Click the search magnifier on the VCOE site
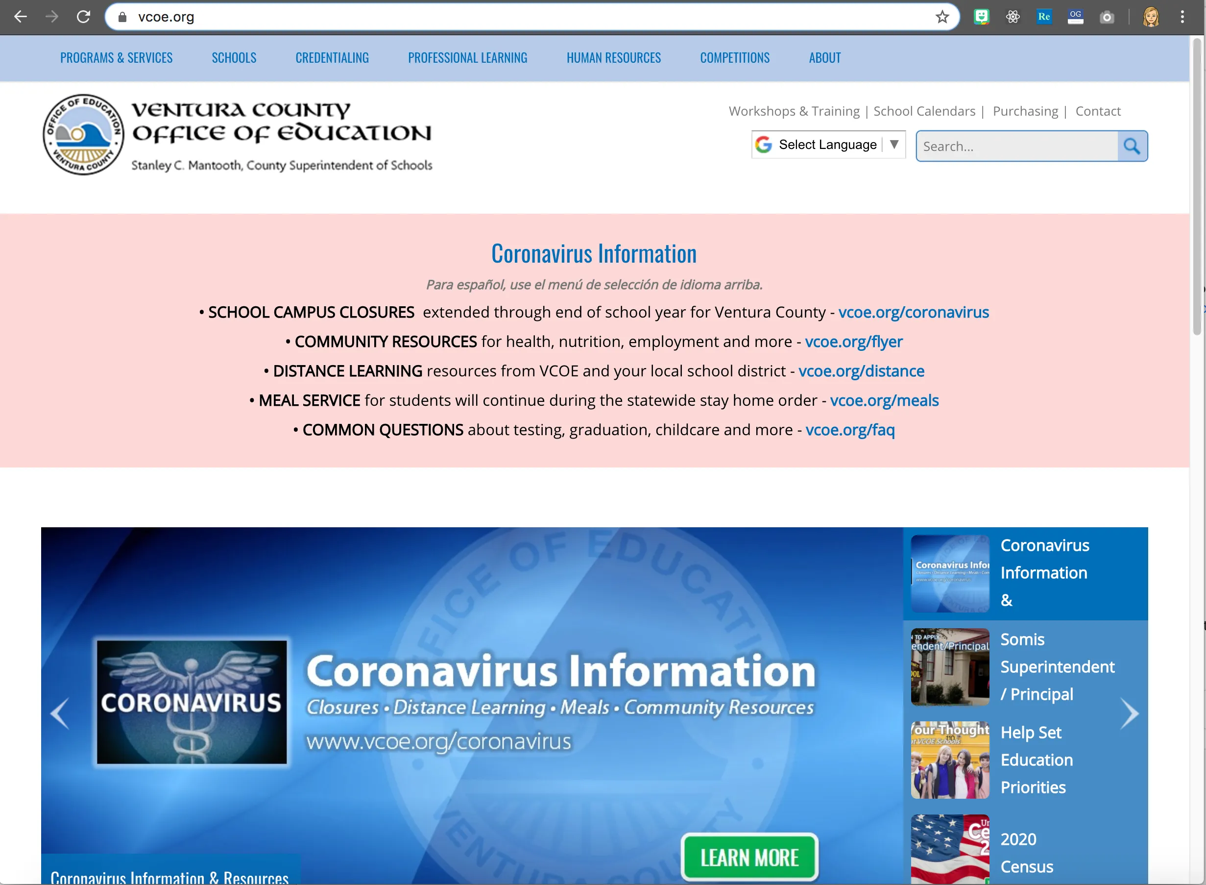This screenshot has width=1206, height=885. (x=1132, y=146)
